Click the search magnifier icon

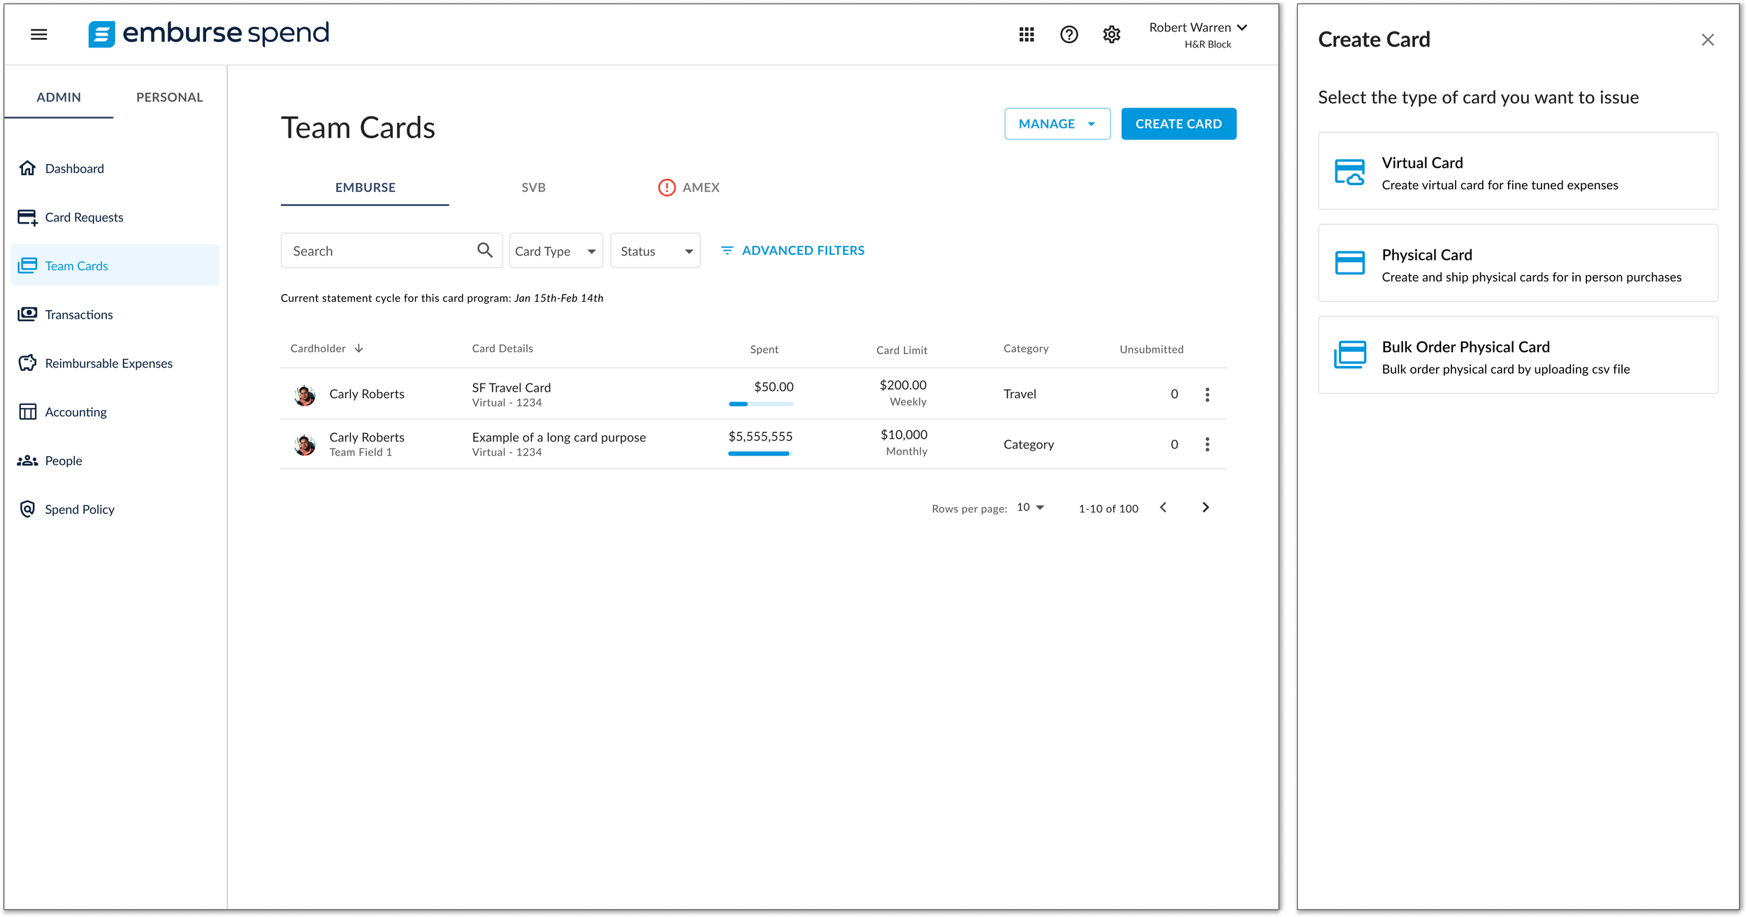click(484, 250)
